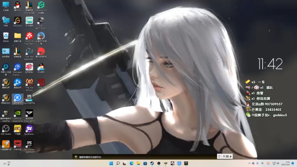
Task: Open the Recycle Bin
Action: pos(6,37)
